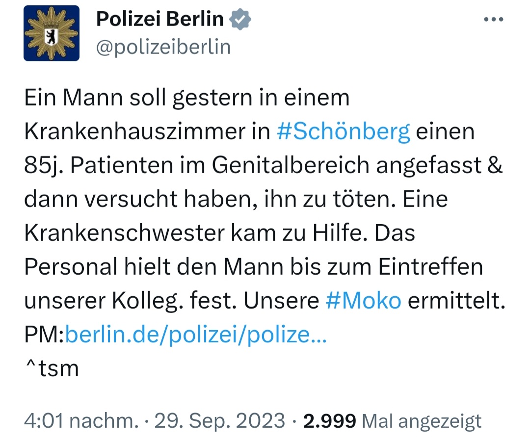
Task: Open the #Moko hashtag
Action: [x=363, y=301]
